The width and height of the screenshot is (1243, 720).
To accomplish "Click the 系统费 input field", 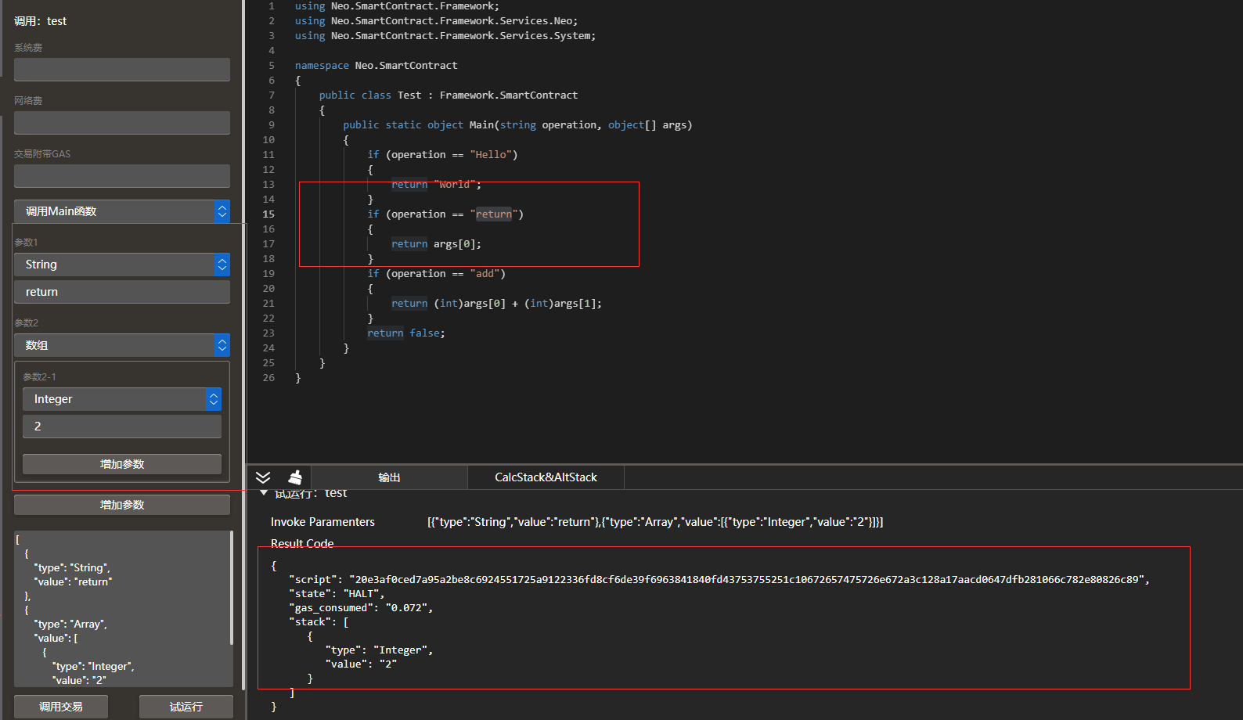I will [x=121, y=70].
